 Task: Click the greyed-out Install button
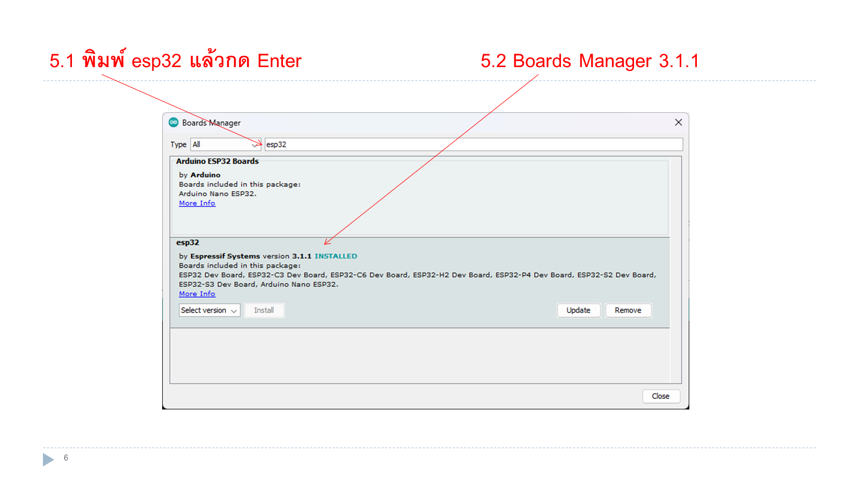[264, 310]
